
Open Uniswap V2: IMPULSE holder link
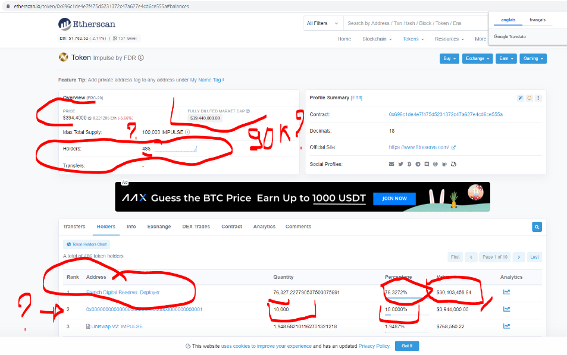pyautogui.click(x=117, y=326)
